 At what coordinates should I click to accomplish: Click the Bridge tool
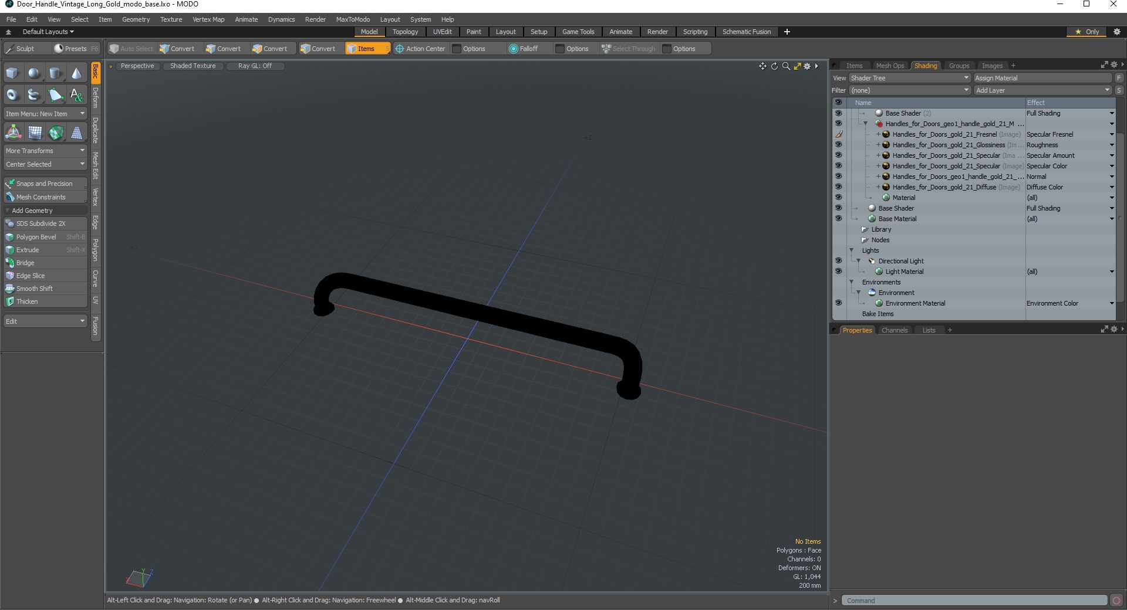[45, 263]
